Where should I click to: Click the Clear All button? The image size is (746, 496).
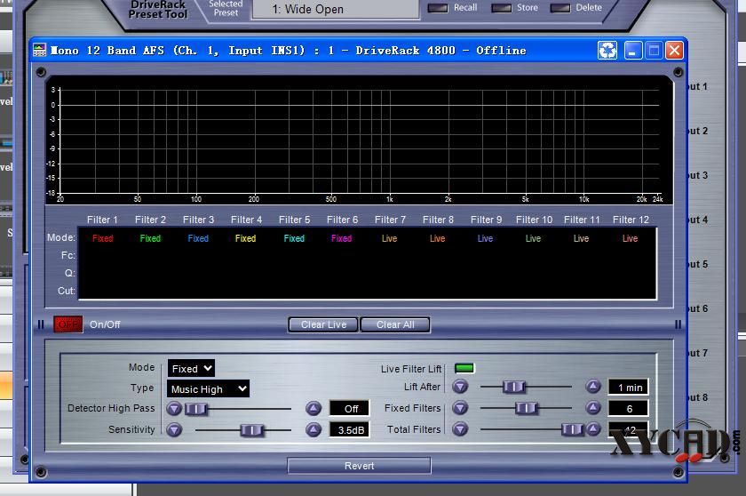[395, 324]
